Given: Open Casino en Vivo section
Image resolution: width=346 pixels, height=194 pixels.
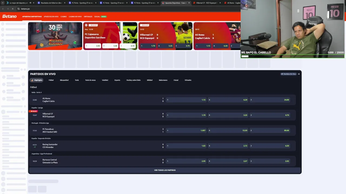Looking at the screenshot, I should [x=75, y=16].
